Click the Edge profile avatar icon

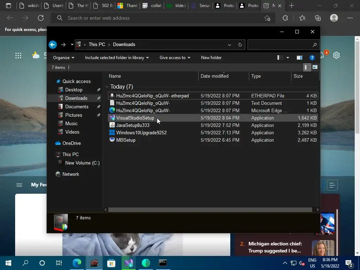(334, 18)
